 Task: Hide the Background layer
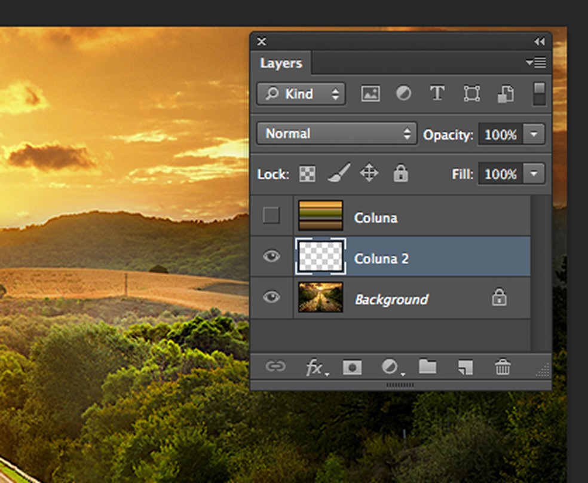tap(271, 297)
